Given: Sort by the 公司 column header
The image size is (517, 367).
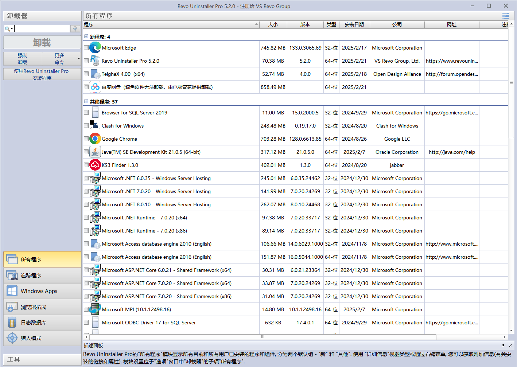Looking at the screenshot, I should [x=397, y=24].
